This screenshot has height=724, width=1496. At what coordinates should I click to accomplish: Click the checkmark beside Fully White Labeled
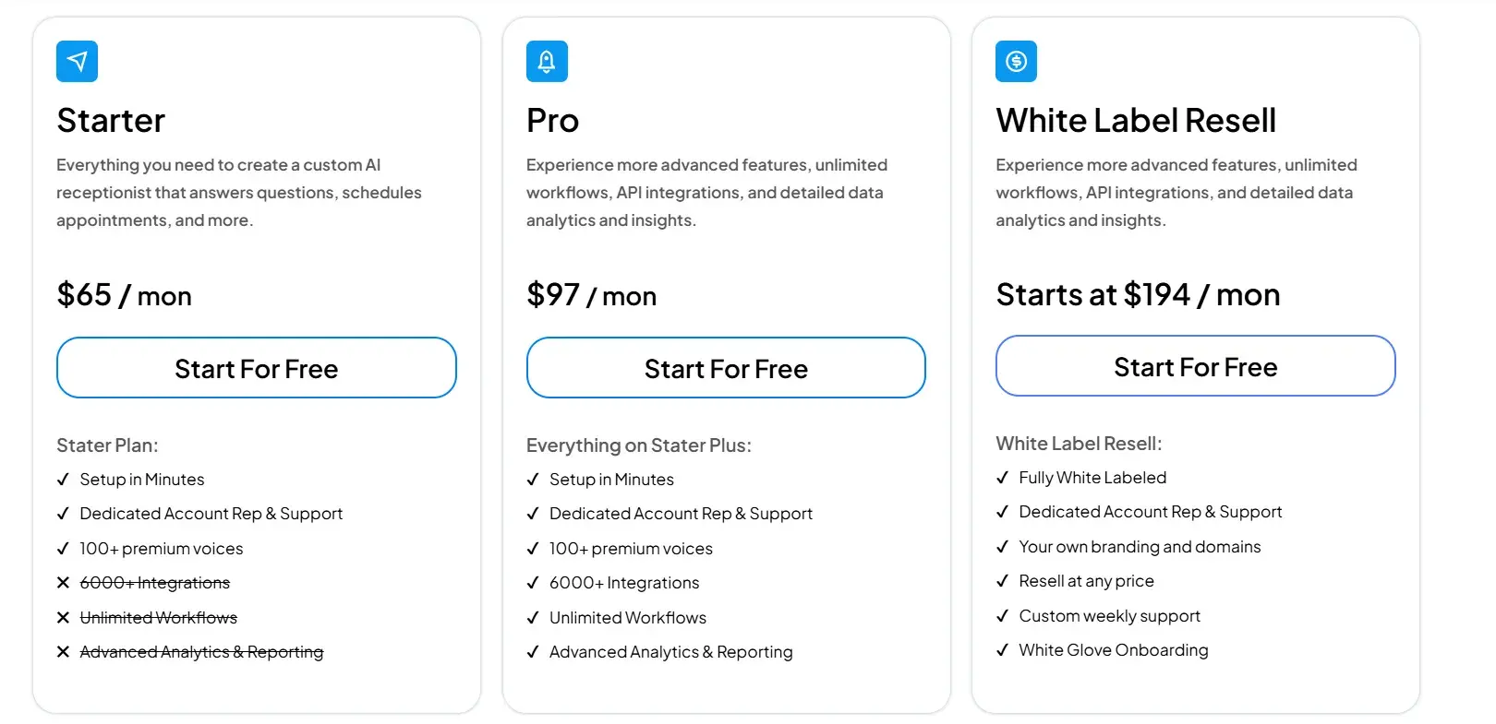tap(1003, 477)
